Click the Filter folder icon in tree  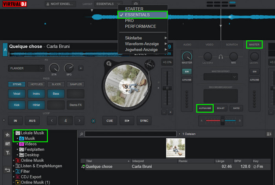click(18, 171)
